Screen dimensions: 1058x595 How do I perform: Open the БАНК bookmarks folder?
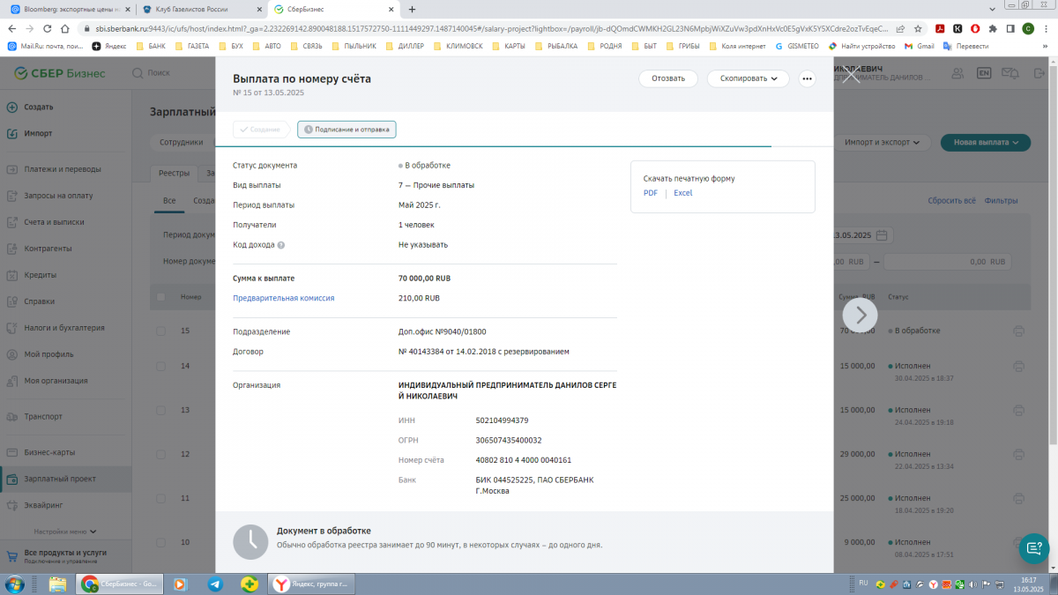[x=151, y=46]
